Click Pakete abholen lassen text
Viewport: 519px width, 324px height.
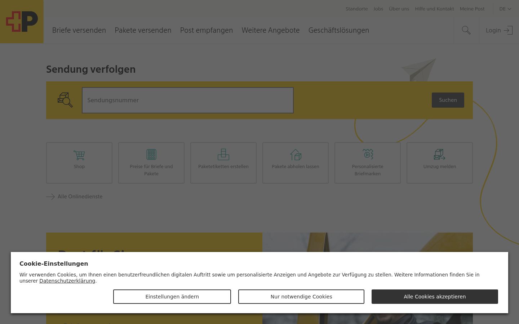[x=296, y=166]
